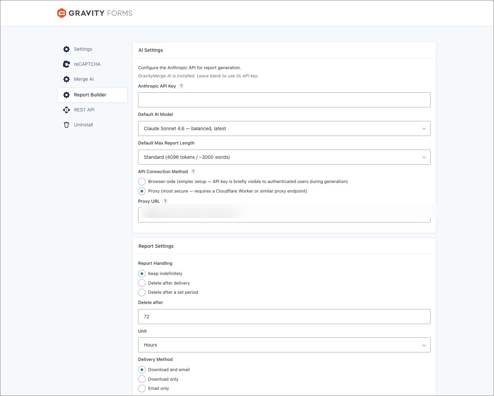Click the Settings gear icon in sidebar

tap(66, 49)
